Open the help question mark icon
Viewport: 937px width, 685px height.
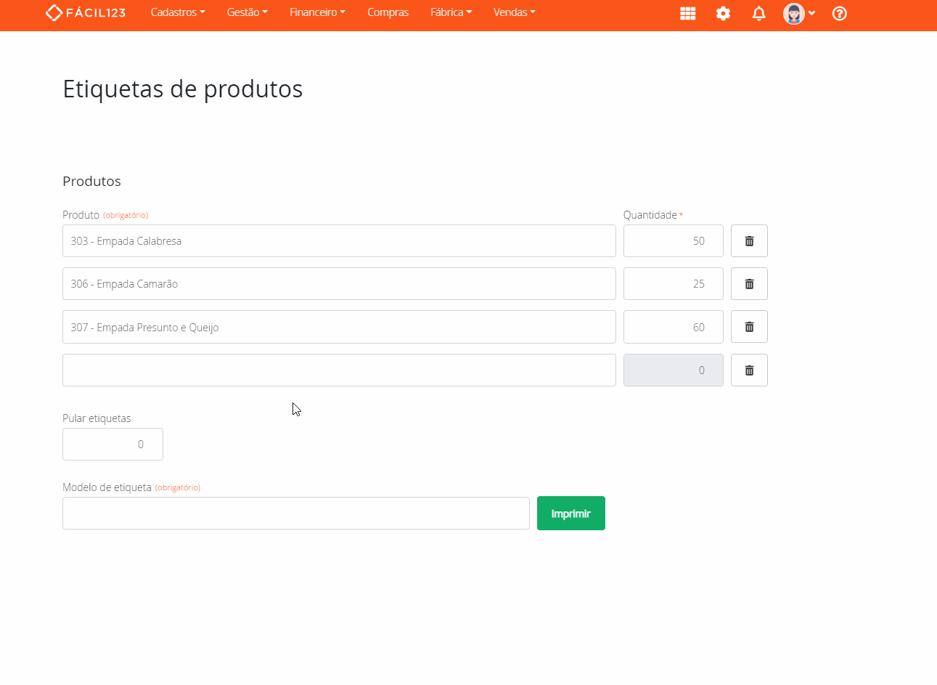coord(839,13)
